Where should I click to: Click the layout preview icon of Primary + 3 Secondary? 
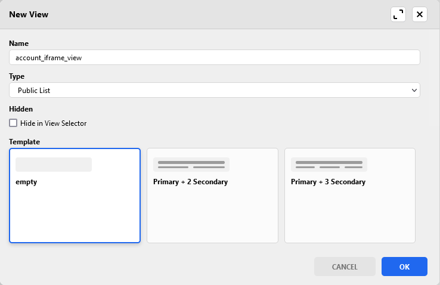point(329,165)
